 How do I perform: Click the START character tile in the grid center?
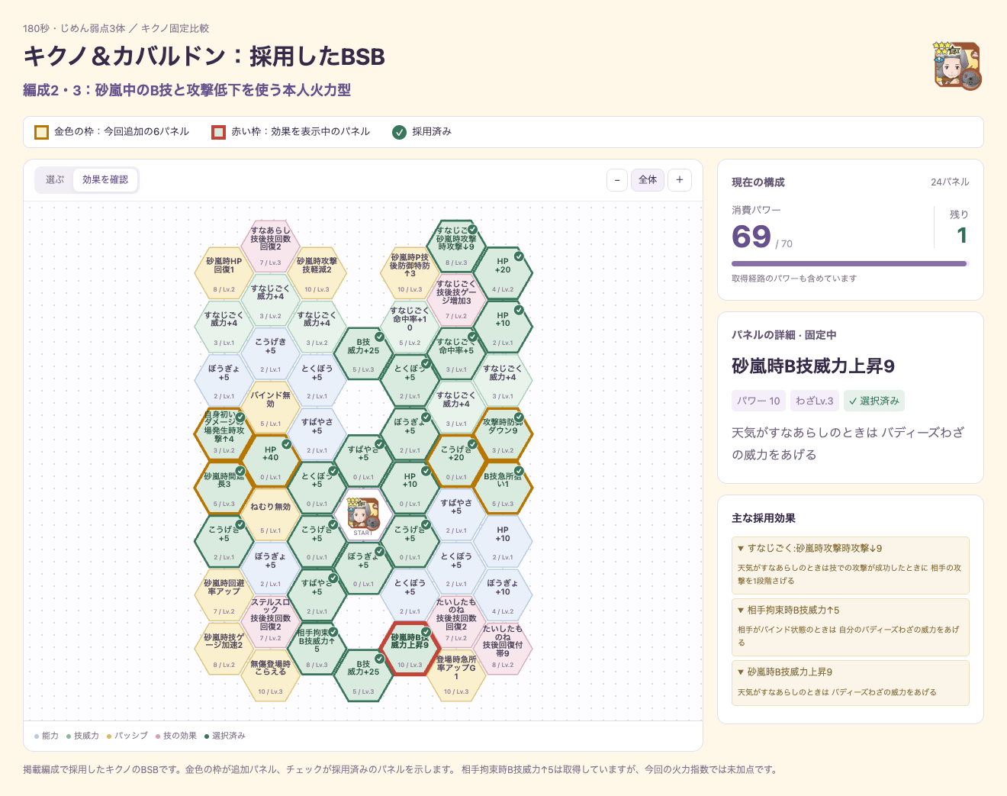pos(363,515)
